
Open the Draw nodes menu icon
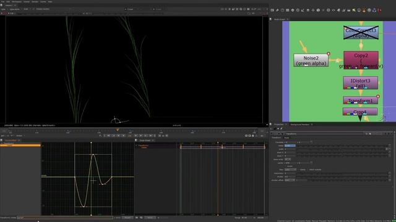277,10
